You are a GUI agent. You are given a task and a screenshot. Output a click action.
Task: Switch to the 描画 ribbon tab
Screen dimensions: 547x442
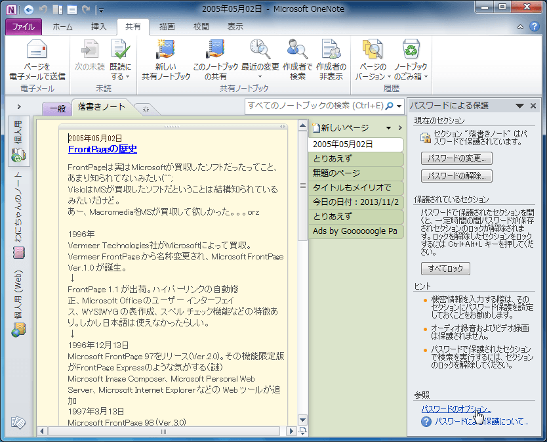pos(167,27)
